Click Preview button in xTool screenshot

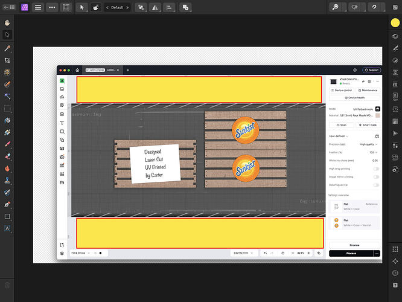click(354, 245)
